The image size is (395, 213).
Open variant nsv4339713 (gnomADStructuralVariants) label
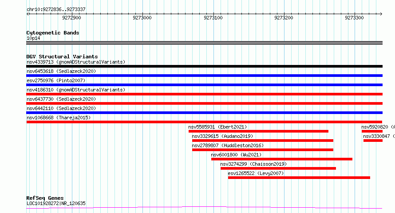pos(76,62)
